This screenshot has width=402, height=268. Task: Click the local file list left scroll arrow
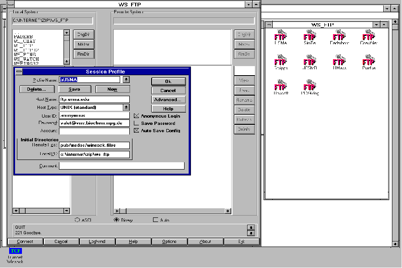click(x=16, y=211)
